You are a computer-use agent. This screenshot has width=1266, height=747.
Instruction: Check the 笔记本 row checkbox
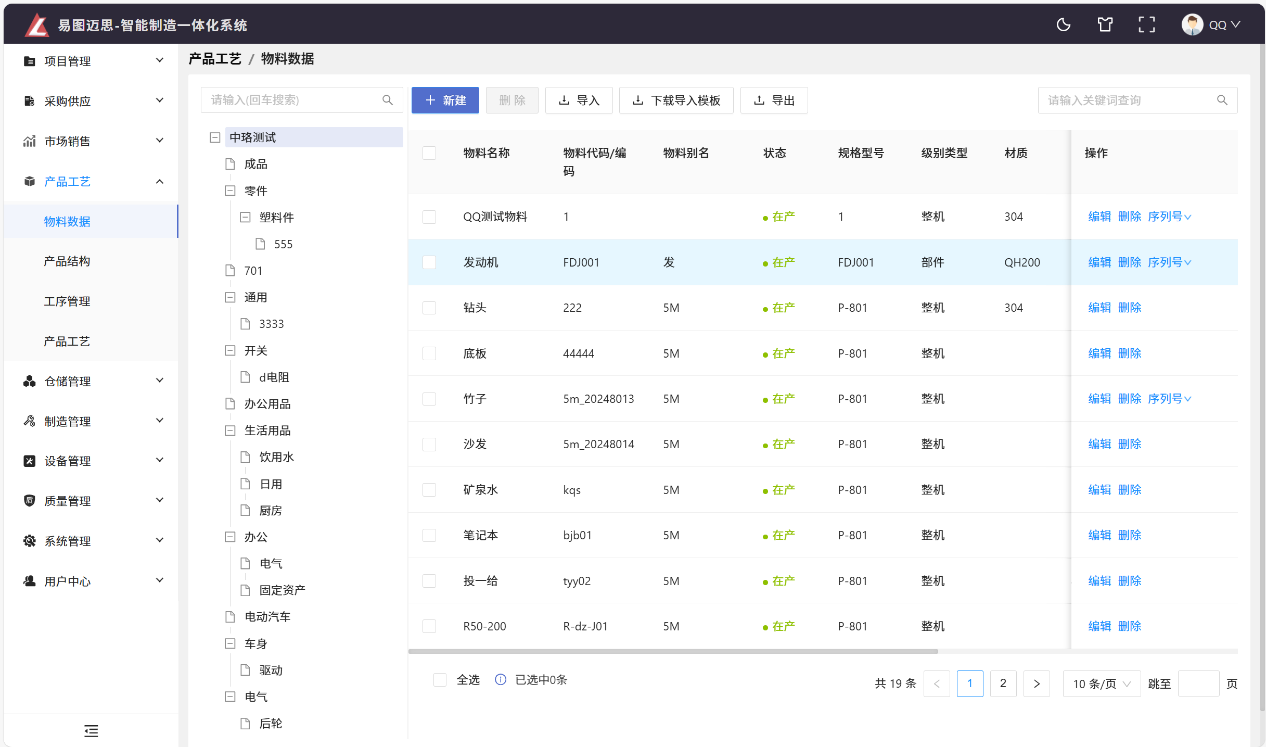point(429,535)
